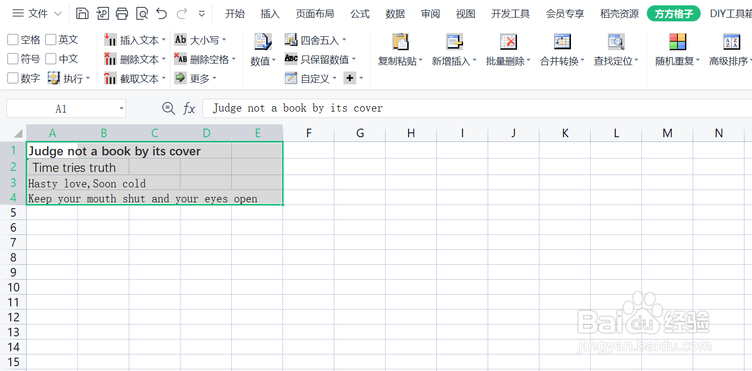
Task: Select column header F
Action: (x=309, y=133)
